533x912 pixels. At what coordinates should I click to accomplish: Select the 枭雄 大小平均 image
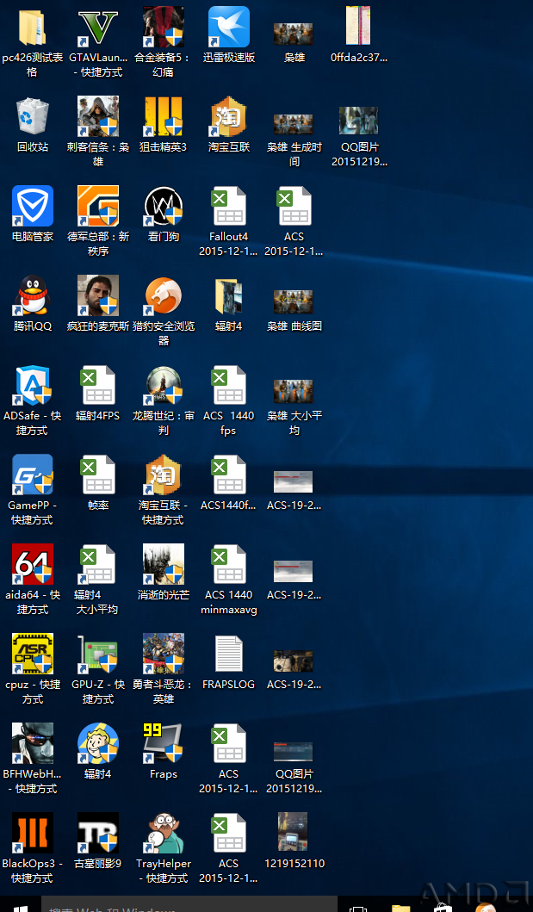(x=294, y=392)
